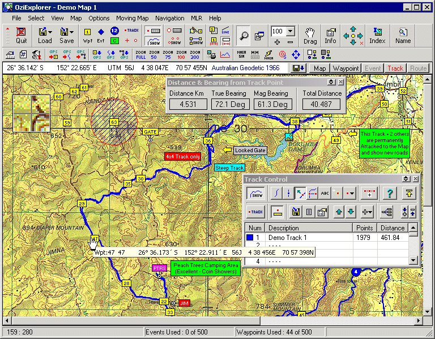Screen dimensions: 435x339
Task: Click the Map button in coordinate bar
Action: pos(320,68)
